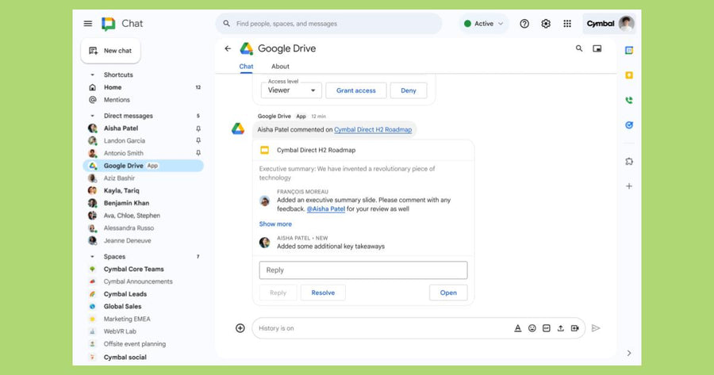
Task: Upload a file to chat
Action: point(561,328)
